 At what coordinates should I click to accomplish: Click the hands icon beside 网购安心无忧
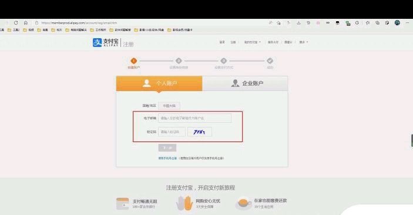coord(184,203)
